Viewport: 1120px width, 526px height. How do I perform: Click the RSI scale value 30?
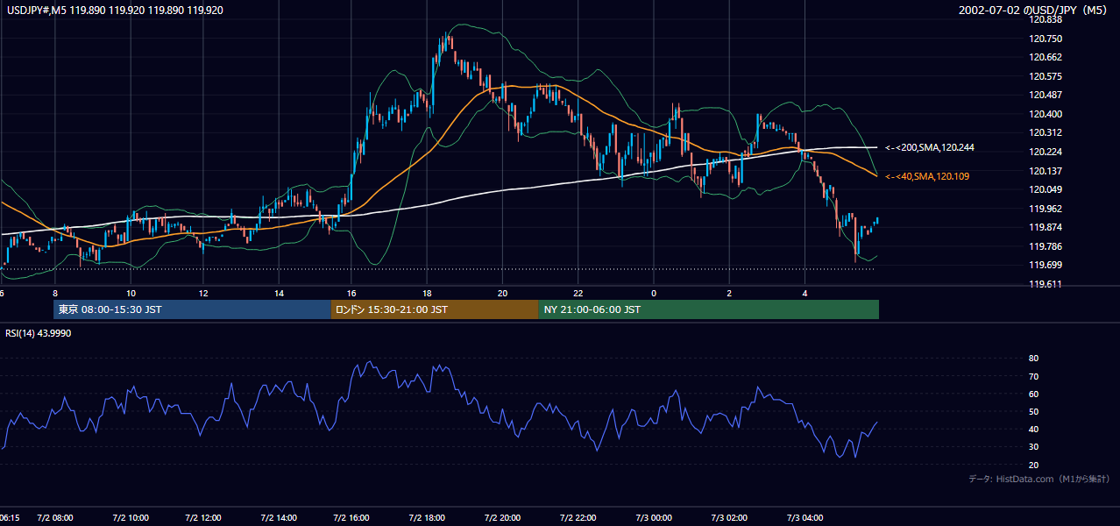pos(1033,447)
